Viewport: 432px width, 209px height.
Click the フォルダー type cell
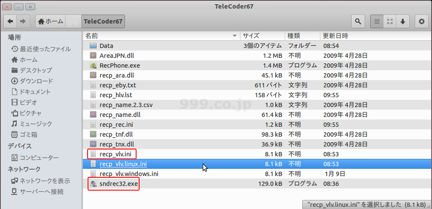click(302, 45)
